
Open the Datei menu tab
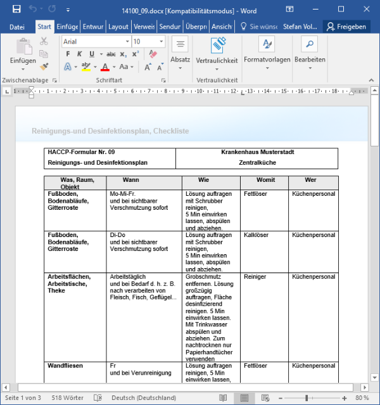(x=17, y=27)
